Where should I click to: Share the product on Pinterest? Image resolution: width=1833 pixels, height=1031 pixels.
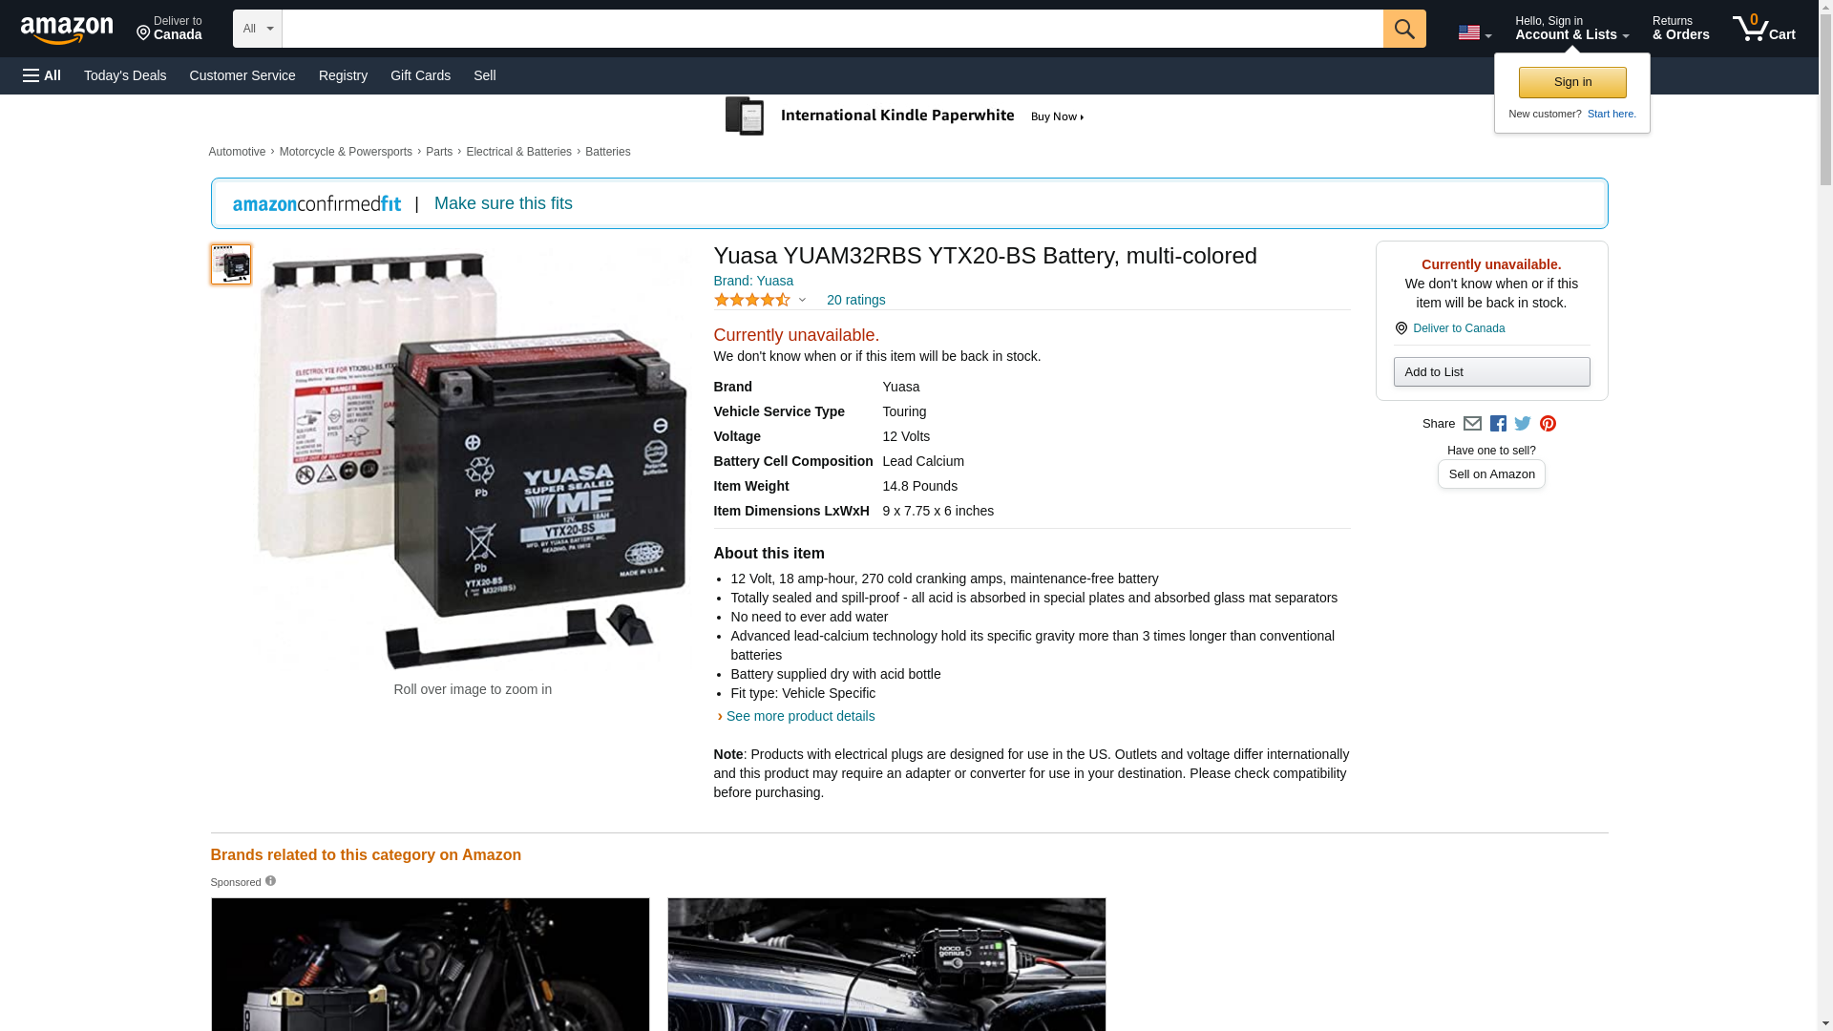click(1548, 424)
